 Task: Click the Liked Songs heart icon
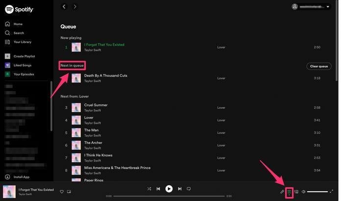(x=7, y=65)
